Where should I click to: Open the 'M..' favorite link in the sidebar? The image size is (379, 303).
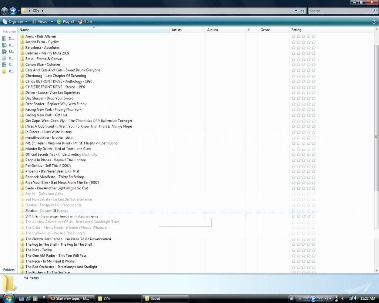point(8,52)
